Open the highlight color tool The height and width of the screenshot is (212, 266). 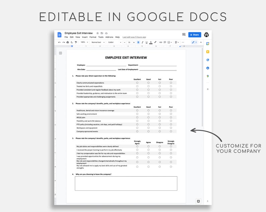point(155,42)
